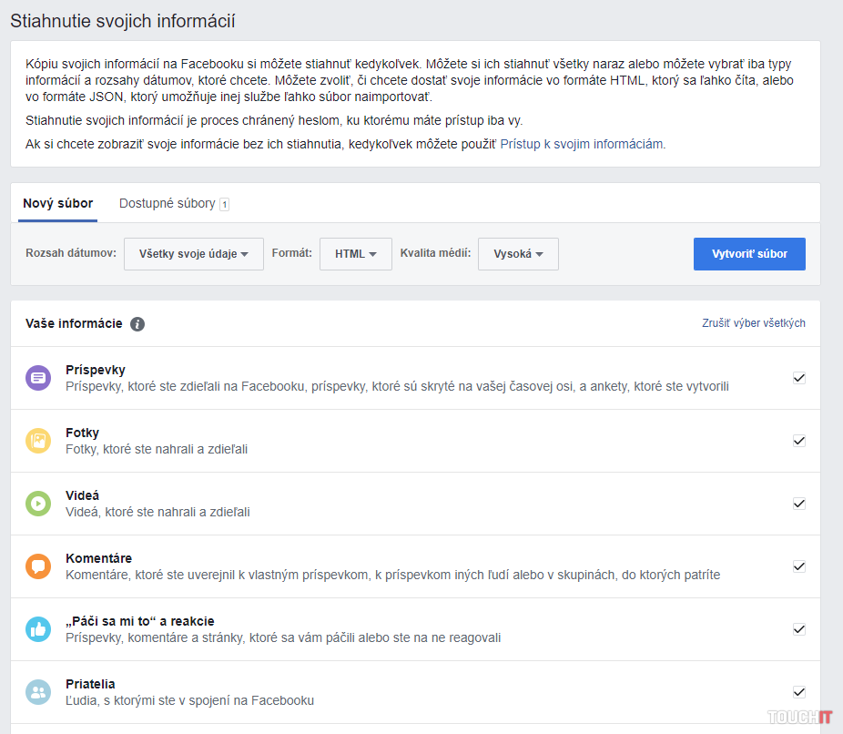Expand the HTML format dropdown
The width and height of the screenshot is (843, 734).
click(355, 254)
